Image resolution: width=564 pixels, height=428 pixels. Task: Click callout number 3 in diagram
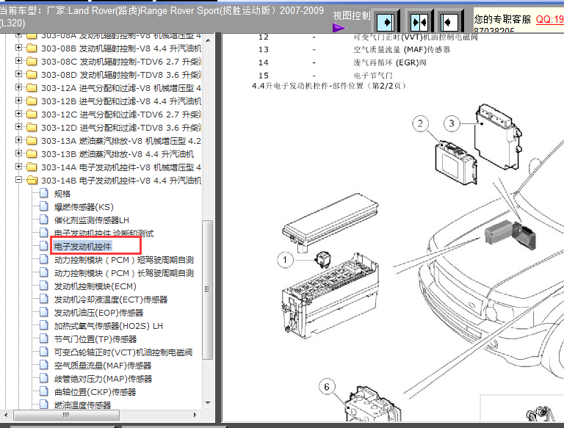452,124
